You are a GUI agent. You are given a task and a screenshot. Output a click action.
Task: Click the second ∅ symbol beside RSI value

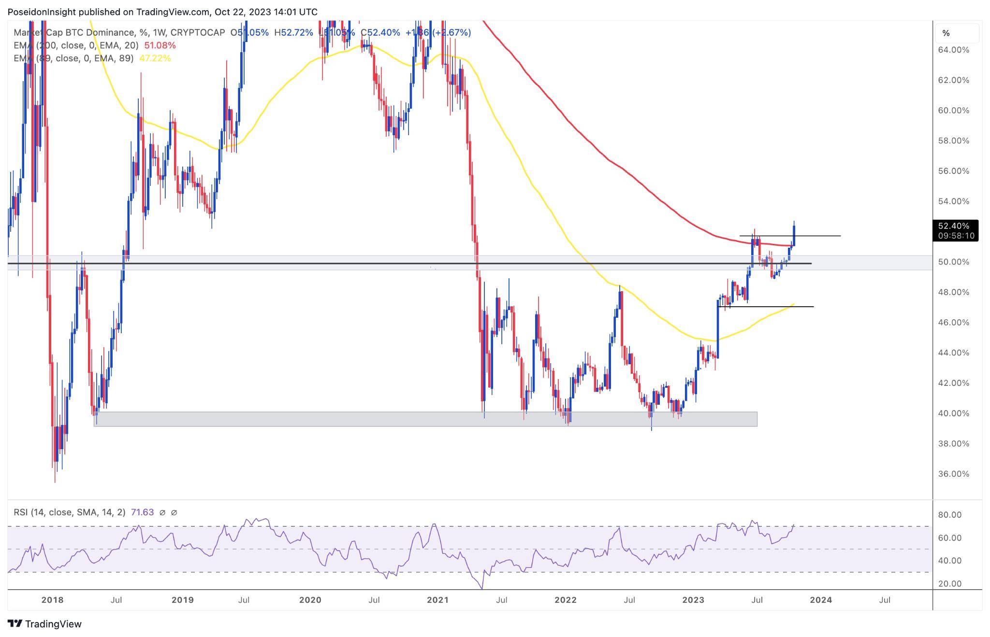tap(174, 512)
